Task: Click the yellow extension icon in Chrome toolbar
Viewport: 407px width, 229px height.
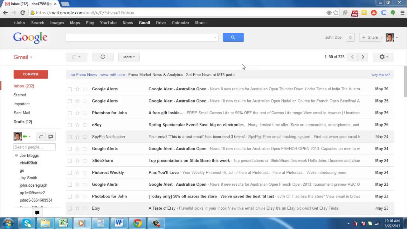Action: pos(364,13)
